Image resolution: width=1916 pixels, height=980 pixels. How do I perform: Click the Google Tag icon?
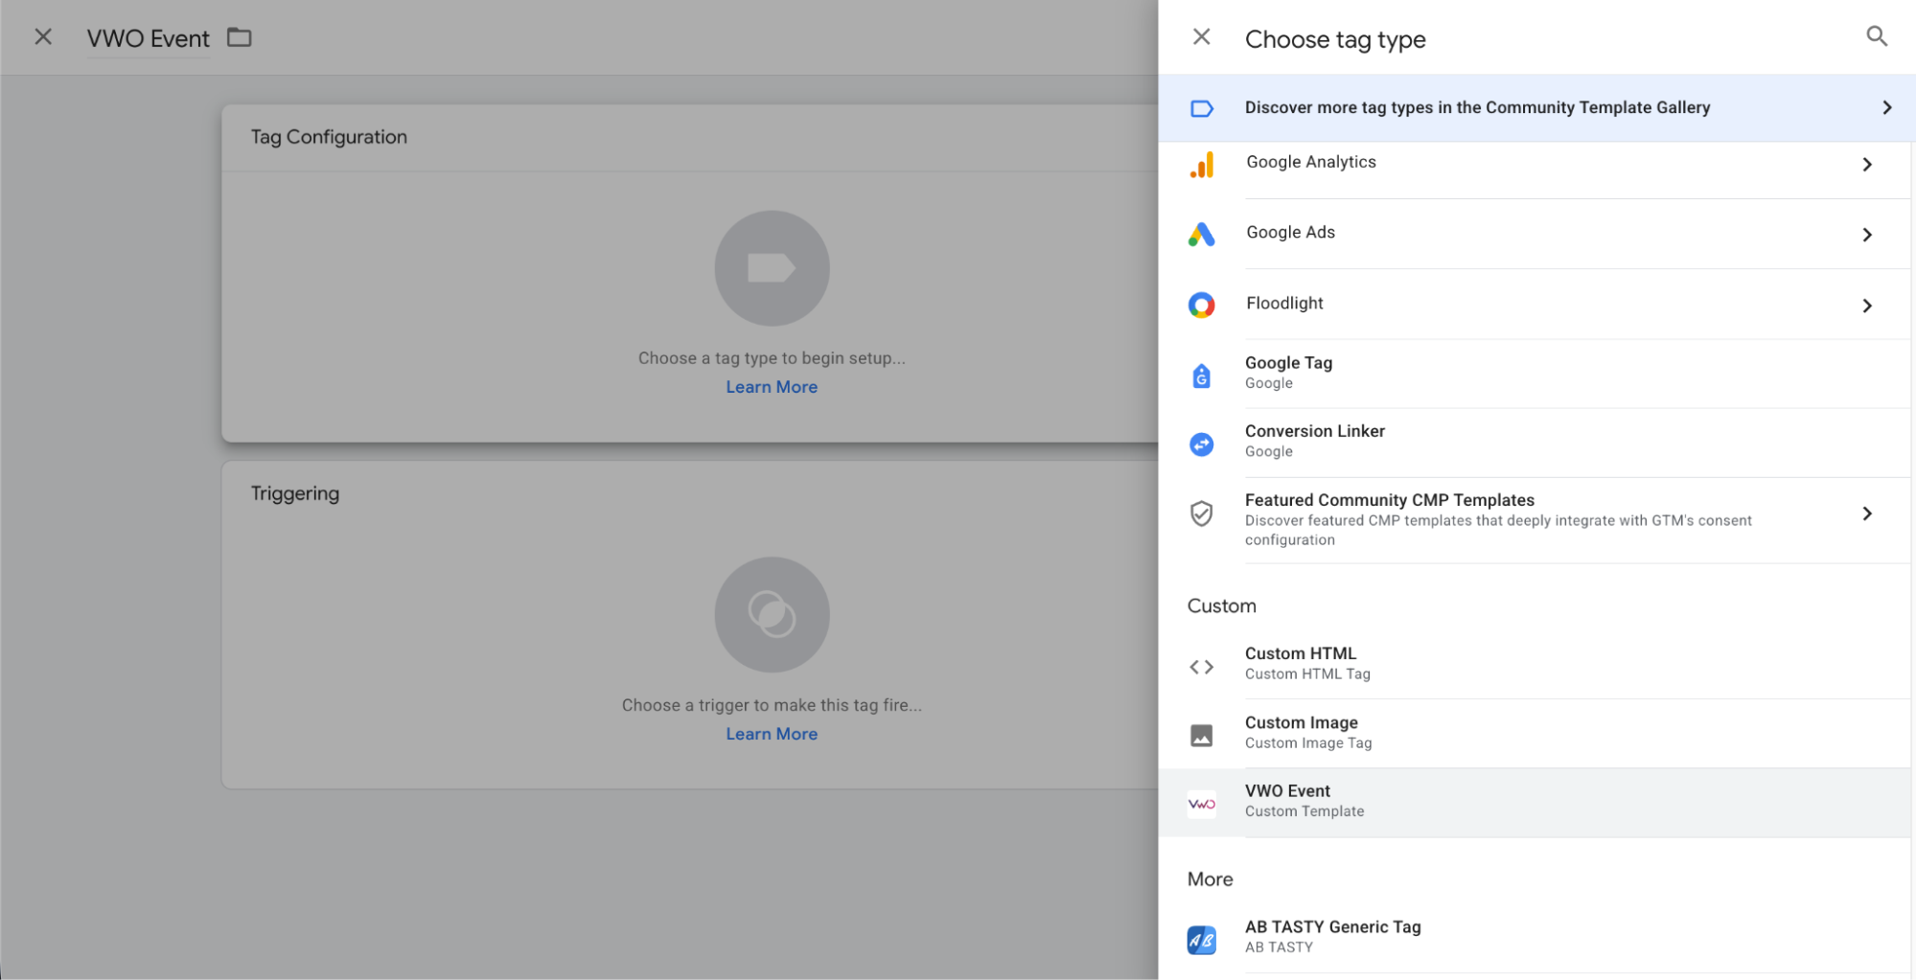tap(1201, 376)
